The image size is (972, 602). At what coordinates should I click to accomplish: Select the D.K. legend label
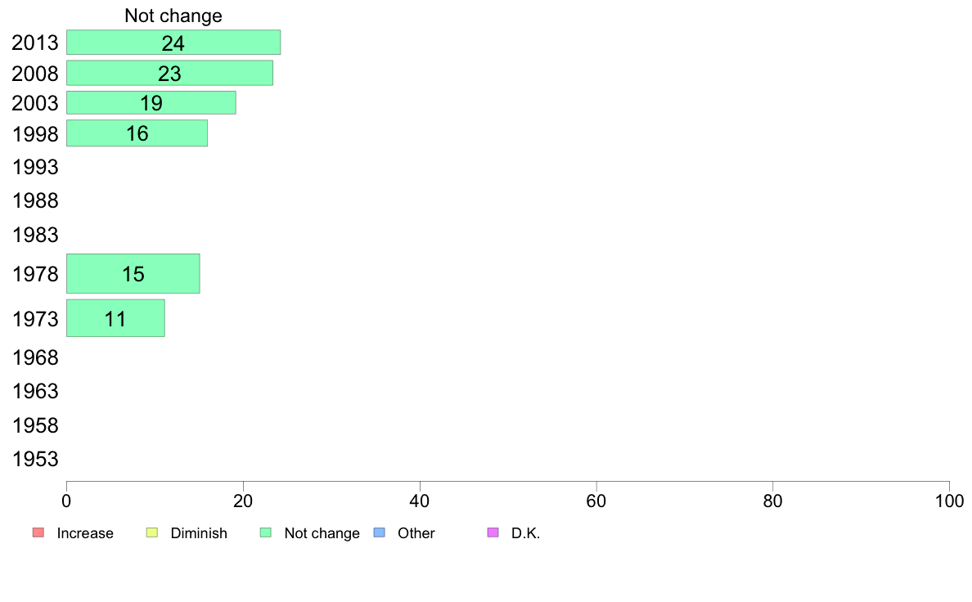click(526, 533)
